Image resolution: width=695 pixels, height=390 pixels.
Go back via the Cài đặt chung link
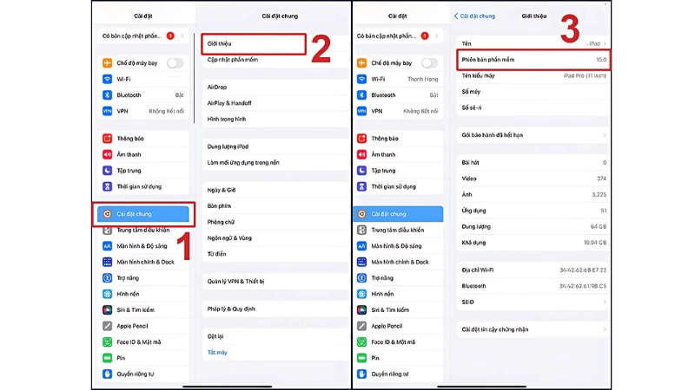[x=474, y=16]
